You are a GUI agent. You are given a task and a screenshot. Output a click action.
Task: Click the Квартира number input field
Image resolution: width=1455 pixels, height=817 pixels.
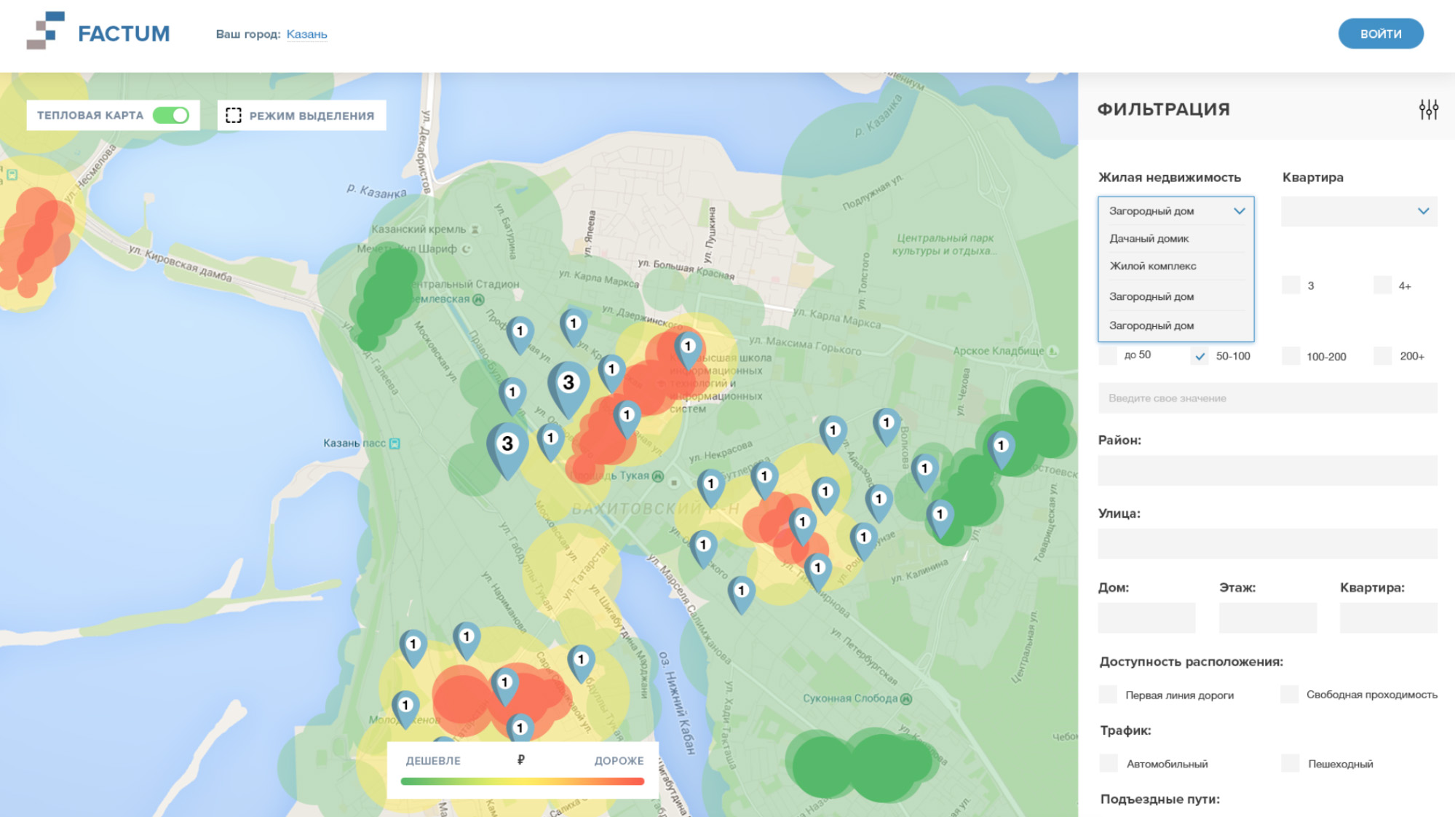(x=1388, y=617)
